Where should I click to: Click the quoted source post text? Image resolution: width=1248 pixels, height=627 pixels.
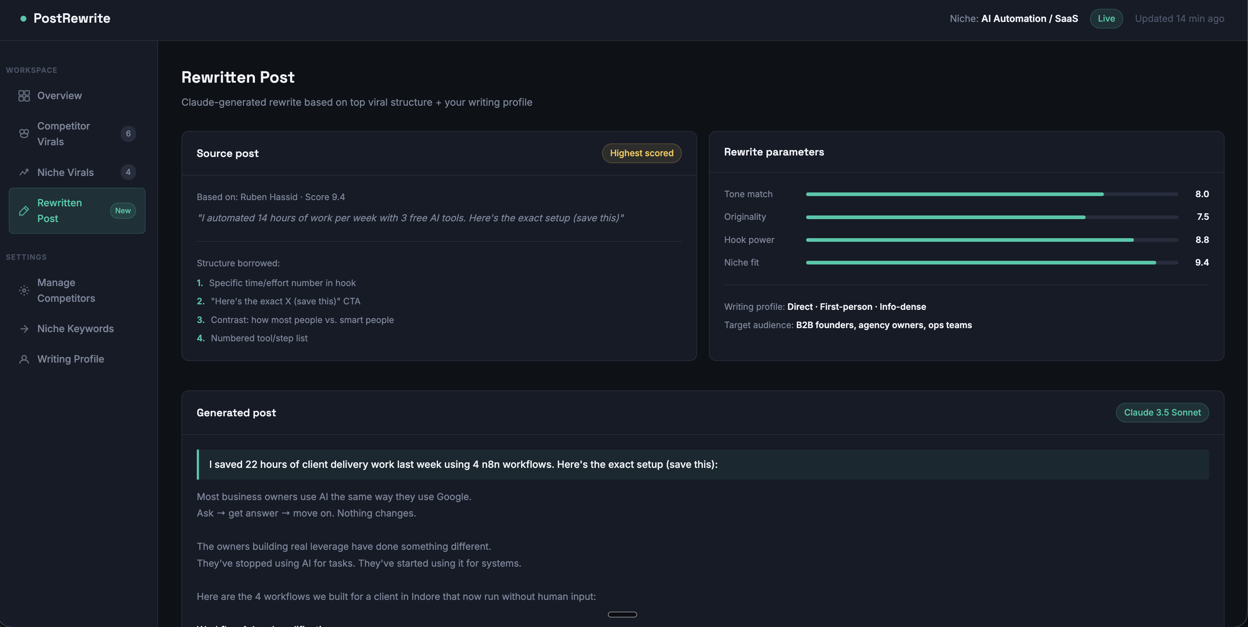pyautogui.click(x=410, y=218)
